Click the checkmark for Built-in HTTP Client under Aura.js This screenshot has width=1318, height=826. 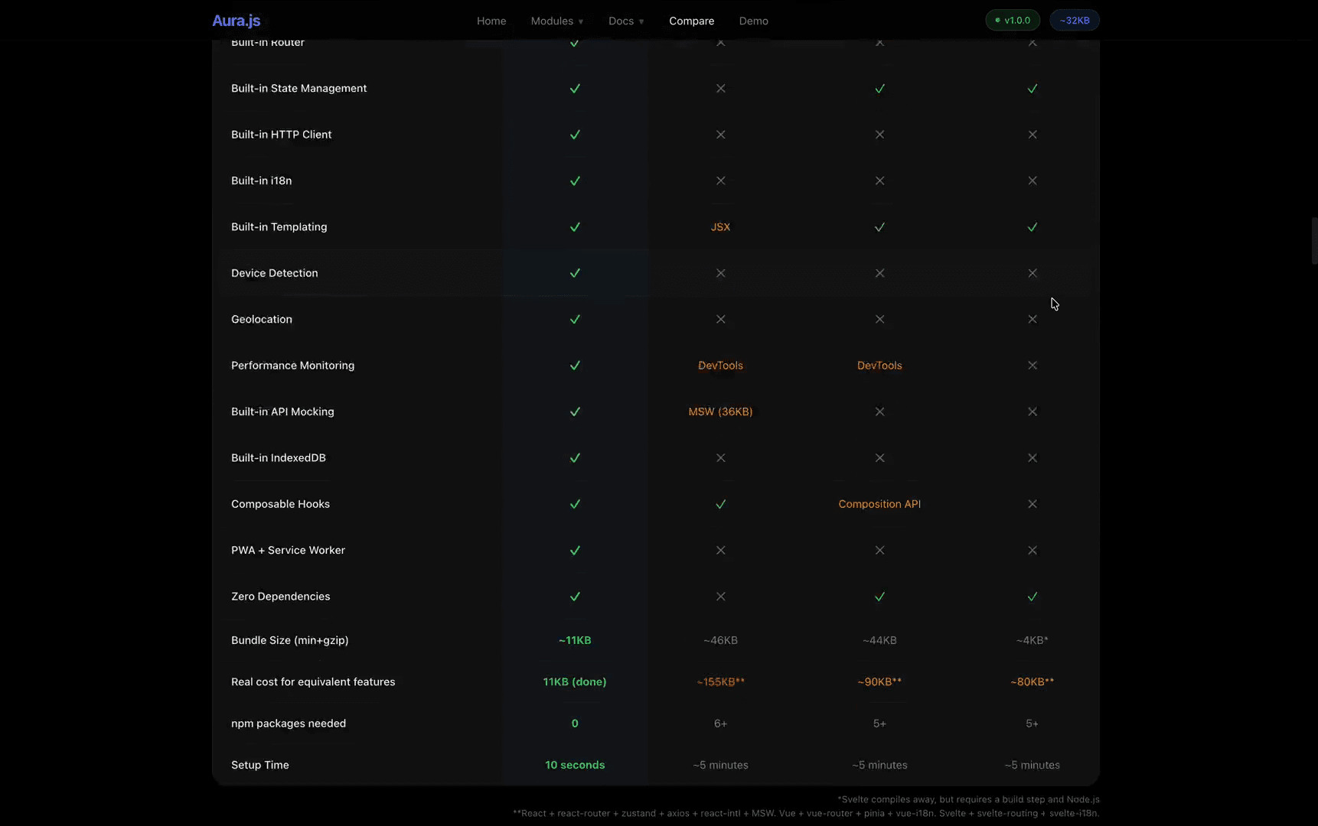tap(575, 135)
